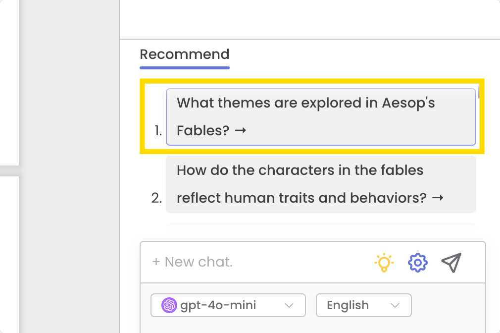Viewport: 500px width, 333px height.
Task: Click the yellow lightbulb suggestions icon
Action: click(x=384, y=263)
